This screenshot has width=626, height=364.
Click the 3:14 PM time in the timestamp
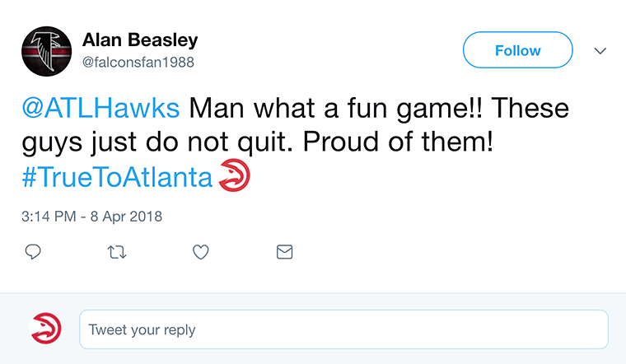click(x=49, y=217)
